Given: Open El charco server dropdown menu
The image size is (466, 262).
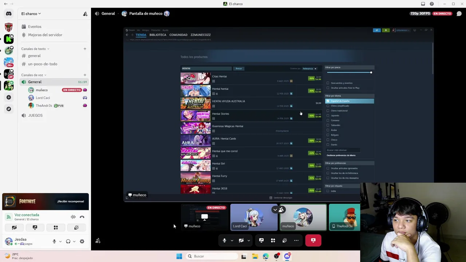Looking at the screenshot, I should point(31,14).
